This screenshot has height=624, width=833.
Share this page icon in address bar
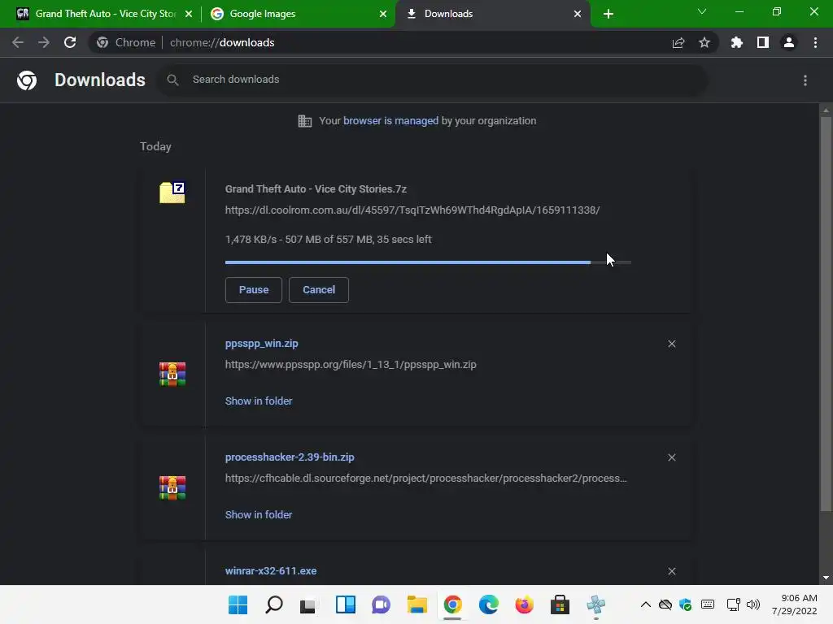pyautogui.click(x=678, y=43)
